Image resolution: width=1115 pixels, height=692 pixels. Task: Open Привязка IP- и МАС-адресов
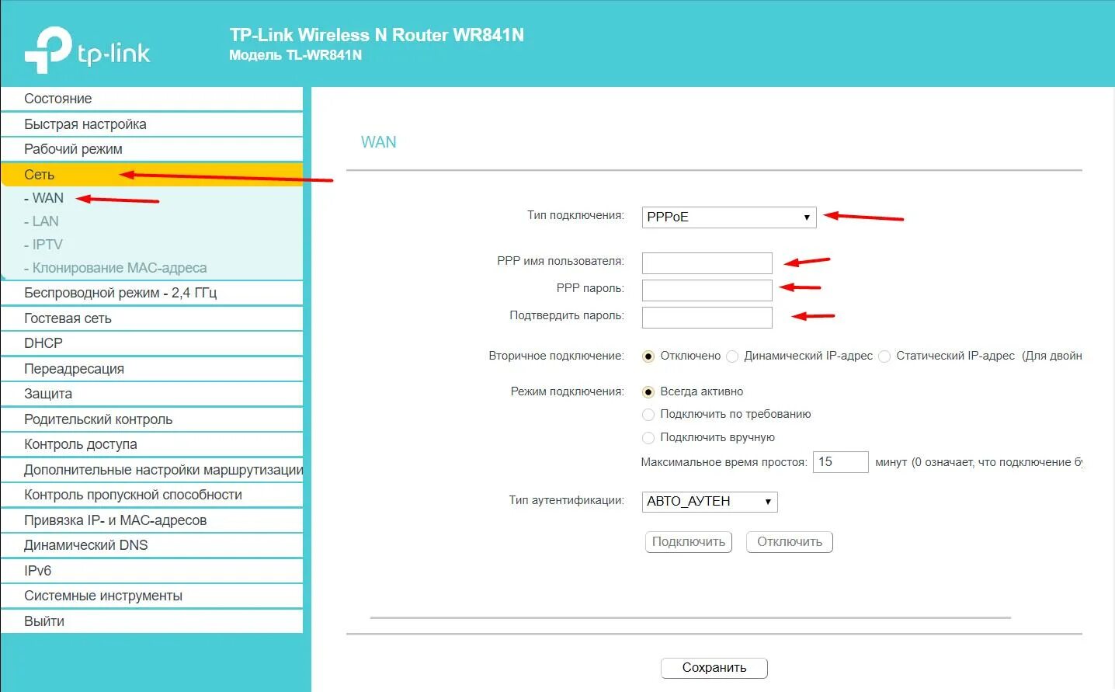click(x=151, y=520)
